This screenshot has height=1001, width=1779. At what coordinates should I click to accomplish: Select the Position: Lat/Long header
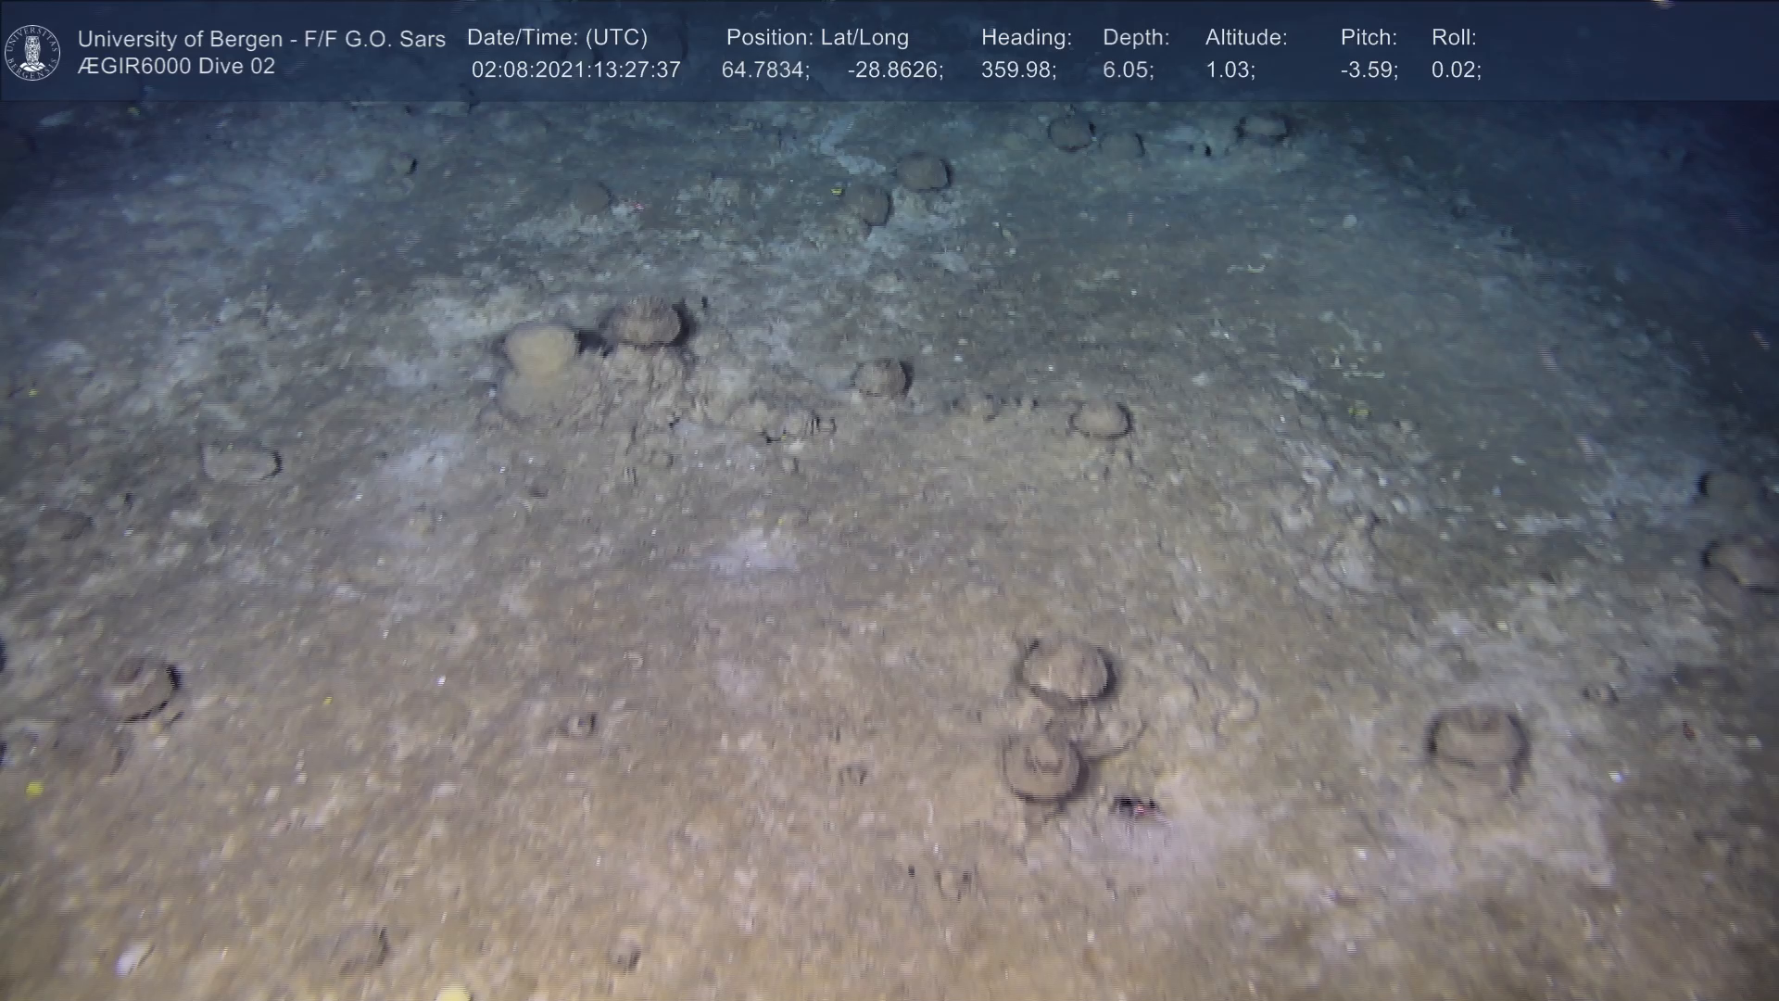[816, 38]
